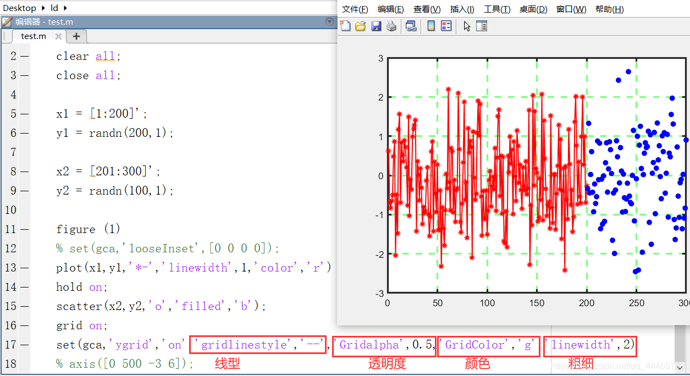
Task: Select the Edit Plot arrow tool
Action: pyautogui.click(x=467, y=26)
